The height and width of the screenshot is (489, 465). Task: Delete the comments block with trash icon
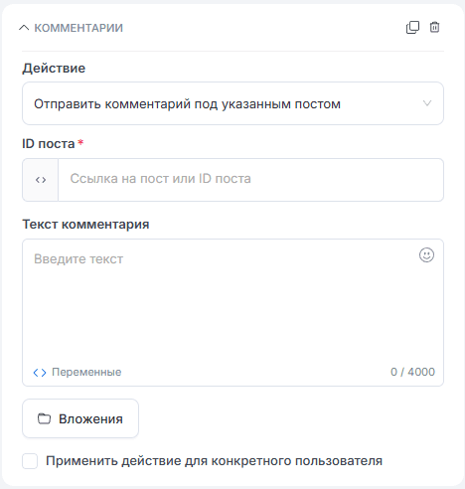(x=434, y=27)
